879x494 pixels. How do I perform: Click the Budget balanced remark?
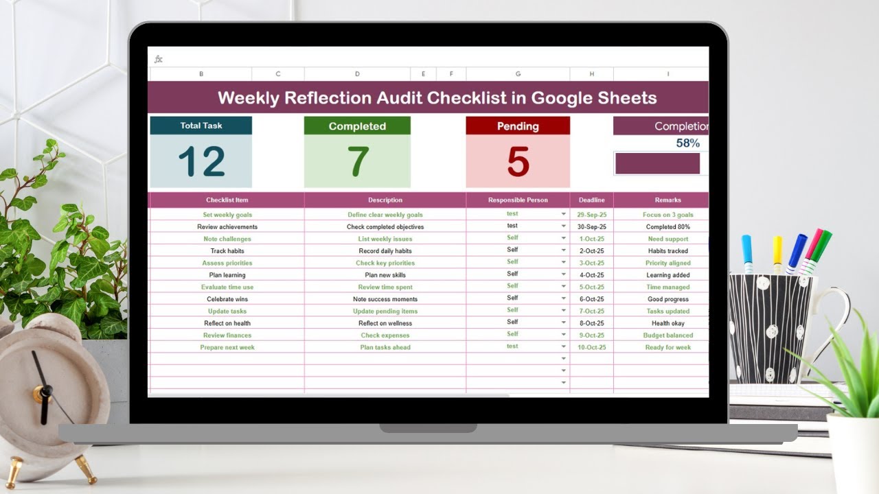[x=668, y=335]
